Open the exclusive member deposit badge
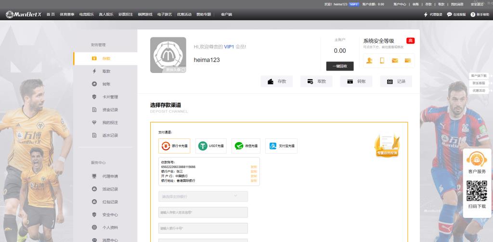This screenshot has width=493, height=242. 387,145
